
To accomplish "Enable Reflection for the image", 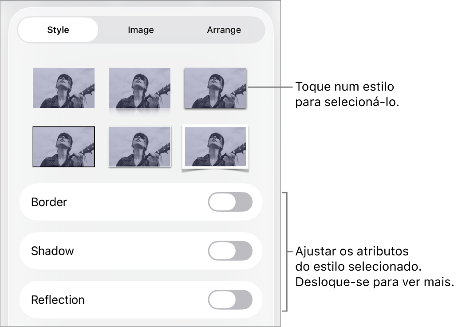I will [230, 299].
